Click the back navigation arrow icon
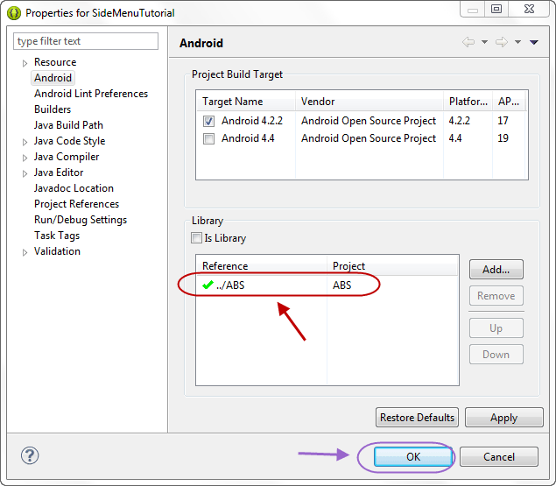 click(x=468, y=42)
